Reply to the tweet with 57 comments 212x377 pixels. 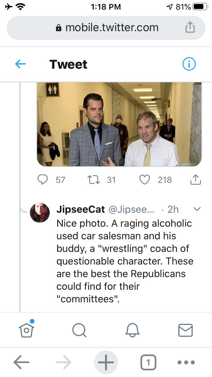point(43,180)
